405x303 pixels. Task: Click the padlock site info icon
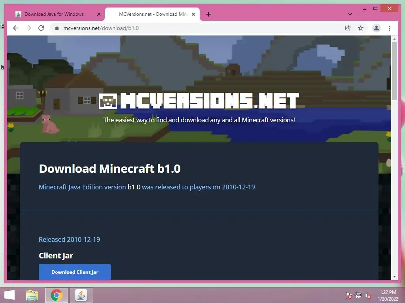click(x=57, y=28)
